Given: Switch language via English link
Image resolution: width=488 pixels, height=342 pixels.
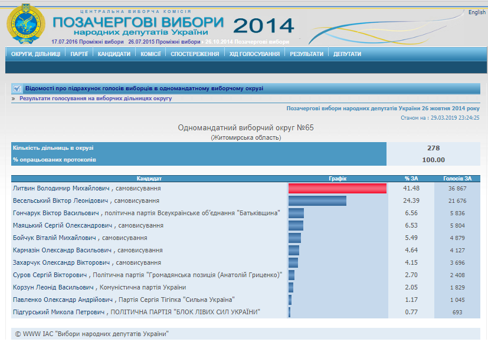Looking at the screenshot, I should click(x=477, y=12).
